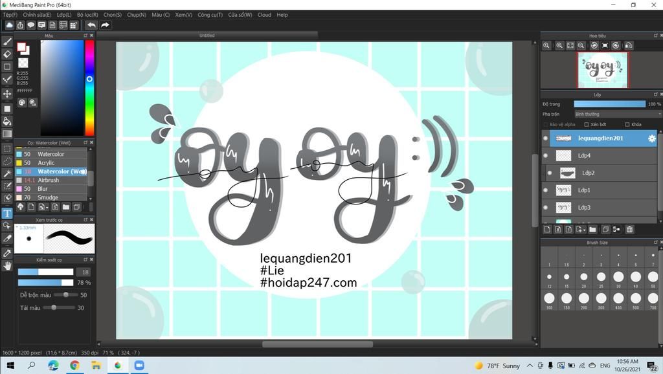The height and width of the screenshot is (374, 663).
Task: Open the Xem(V) menu
Action: (x=183, y=15)
